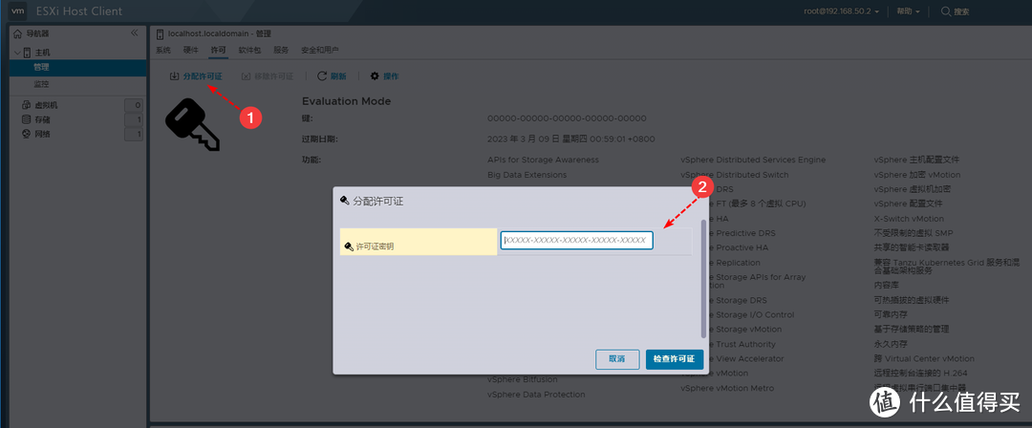Click vSphere 加密 vMotion feature
Image resolution: width=1032 pixels, height=428 pixels.
[x=916, y=175]
